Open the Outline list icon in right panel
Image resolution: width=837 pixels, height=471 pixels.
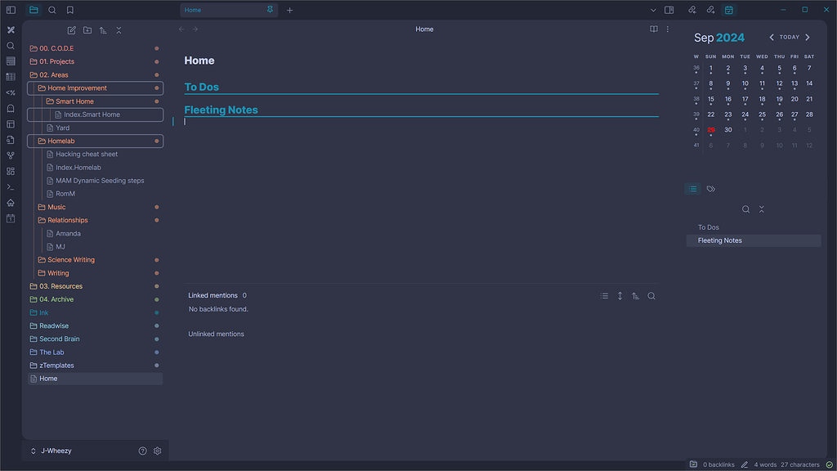coord(692,188)
